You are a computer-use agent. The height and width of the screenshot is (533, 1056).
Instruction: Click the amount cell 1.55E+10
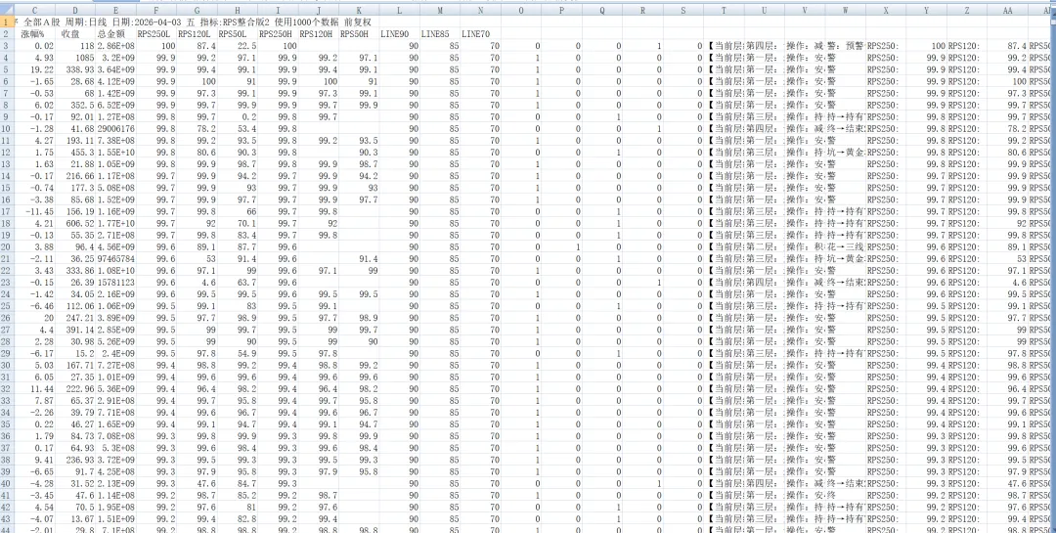tap(115, 153)
